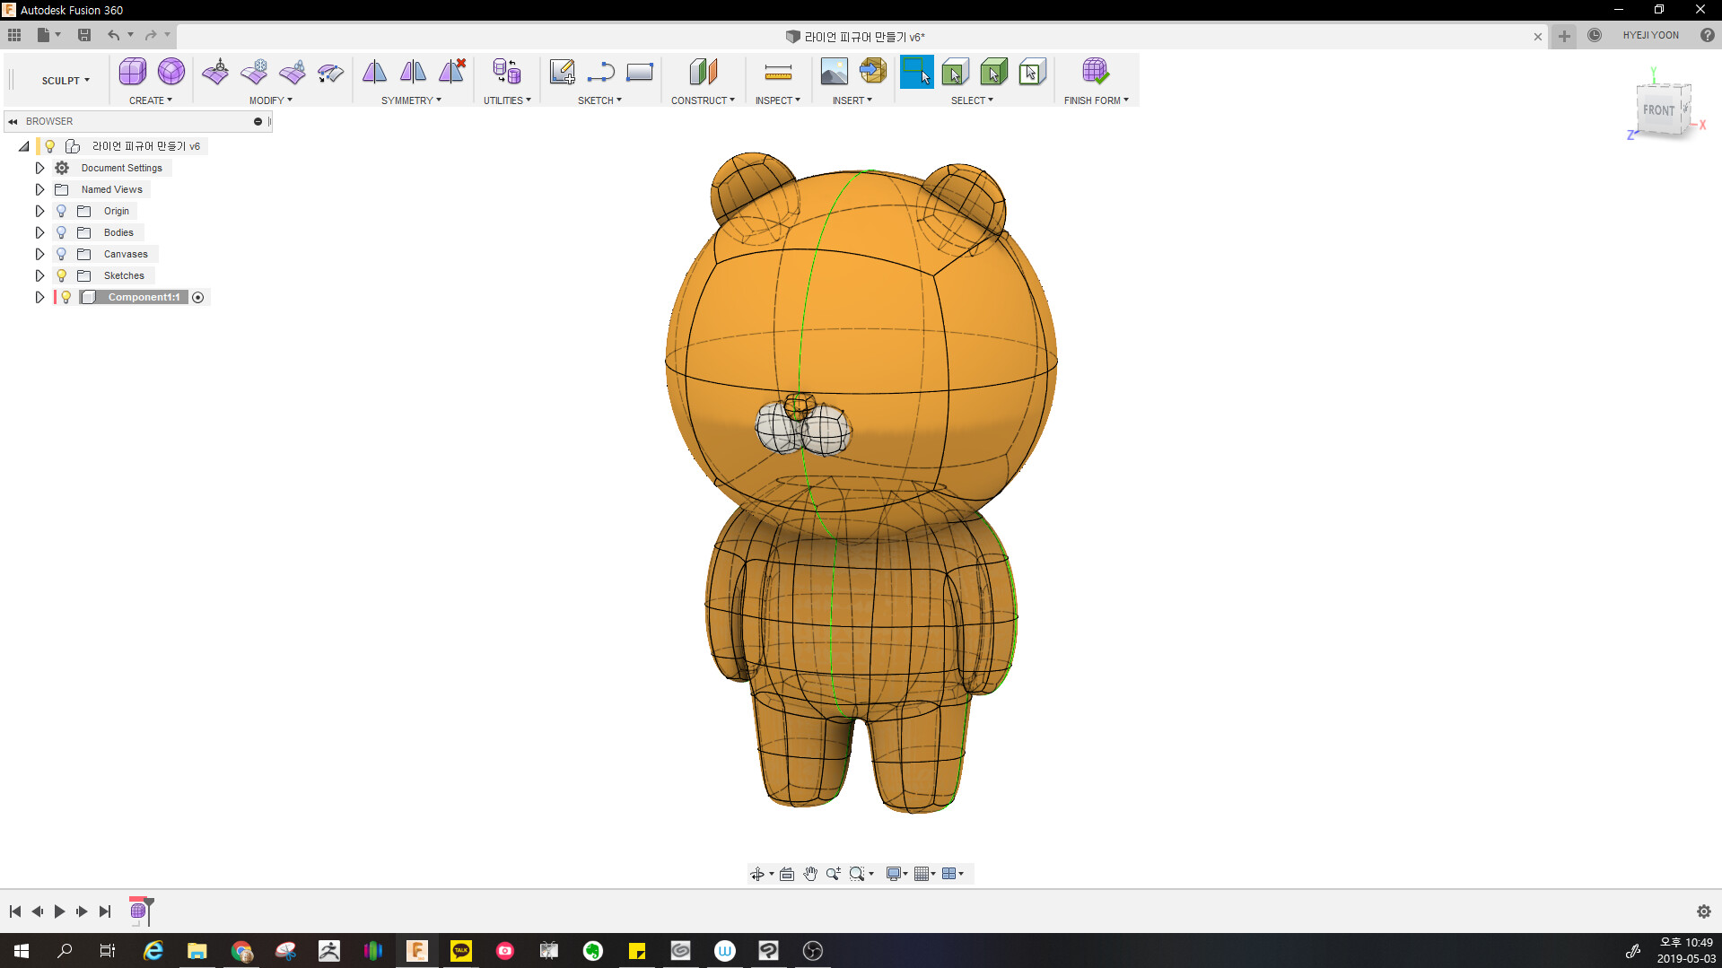
Task: Select the sketch Rectangle tool
Action: click(639, 72)
